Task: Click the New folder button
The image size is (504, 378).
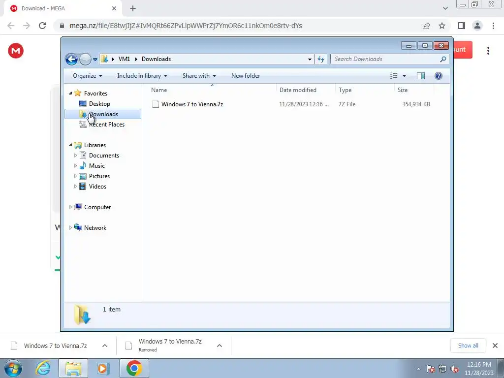Action: pyautogui.click(x=246, y=76)
